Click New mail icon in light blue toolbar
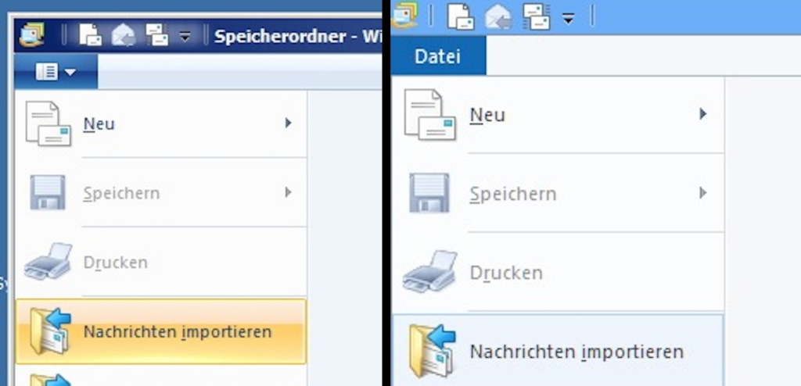Viewport: 801px width, 386px height. click(x=460, y=16)
